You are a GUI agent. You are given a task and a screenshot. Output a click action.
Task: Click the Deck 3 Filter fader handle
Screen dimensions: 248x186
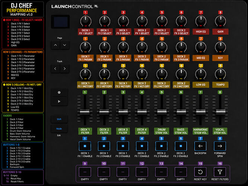click(123, 112)
